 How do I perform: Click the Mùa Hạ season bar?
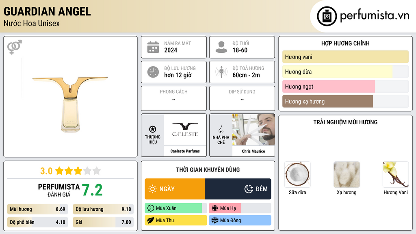(240, 208)
